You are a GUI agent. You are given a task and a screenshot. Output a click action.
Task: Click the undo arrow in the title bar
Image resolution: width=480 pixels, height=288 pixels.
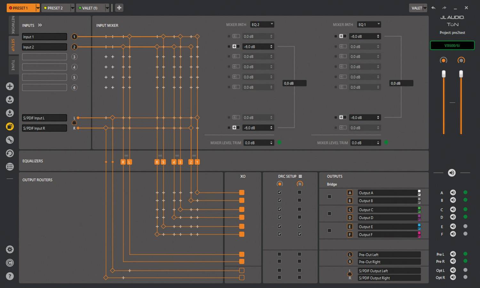(x=433, y=8)
